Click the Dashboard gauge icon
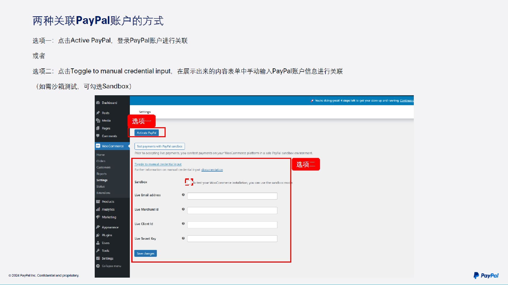Image resolution: width=508 pixels, height=285 pixels. 98,103
